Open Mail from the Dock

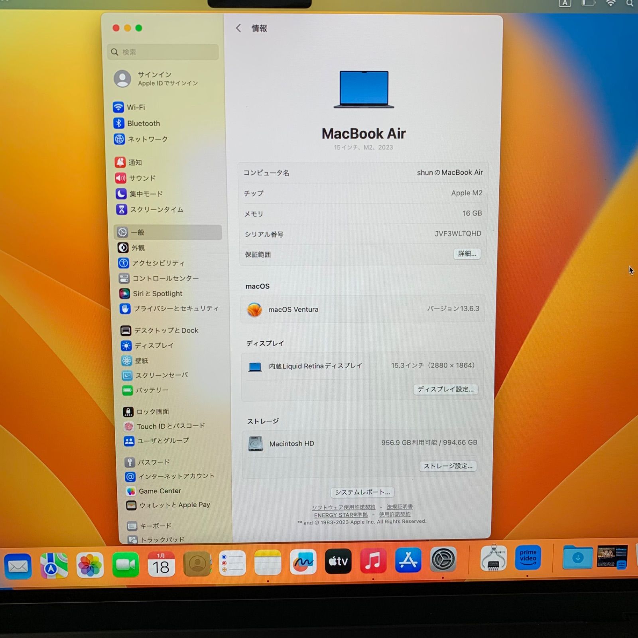(x=18, y=566)
